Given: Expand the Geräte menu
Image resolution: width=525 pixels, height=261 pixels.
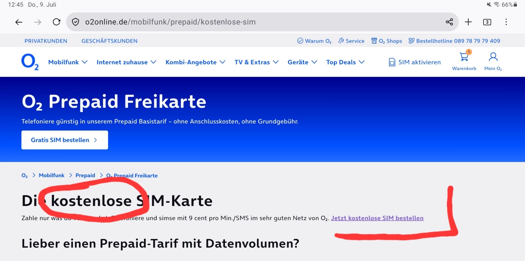Looking at the screenshot, I should 302,62.
